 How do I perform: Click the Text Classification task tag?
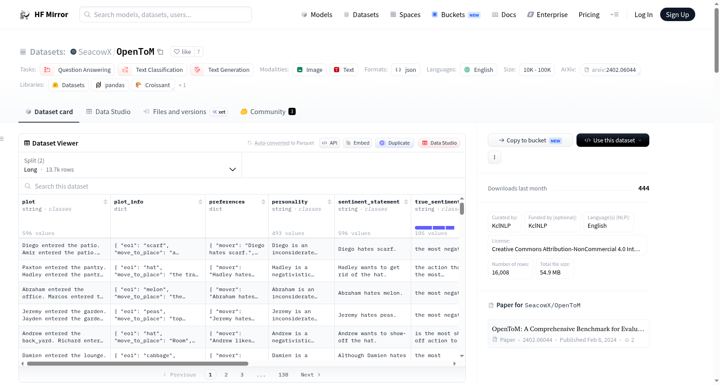[x=153, y=70]
